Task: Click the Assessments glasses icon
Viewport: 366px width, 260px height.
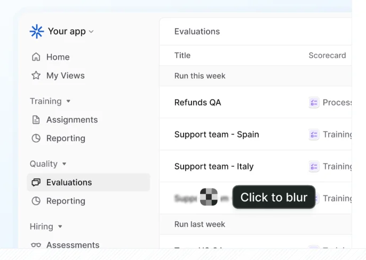Action: pyautogui.click(x=36, y=245)
